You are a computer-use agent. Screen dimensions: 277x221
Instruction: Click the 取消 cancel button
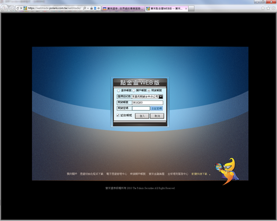(157, 116)
